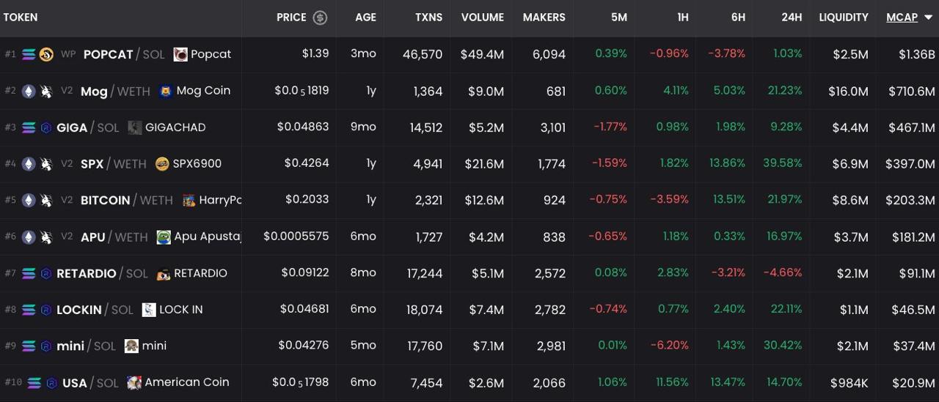
Task: Open the POPCAT / SOL pair
Action: click(124, 54)
